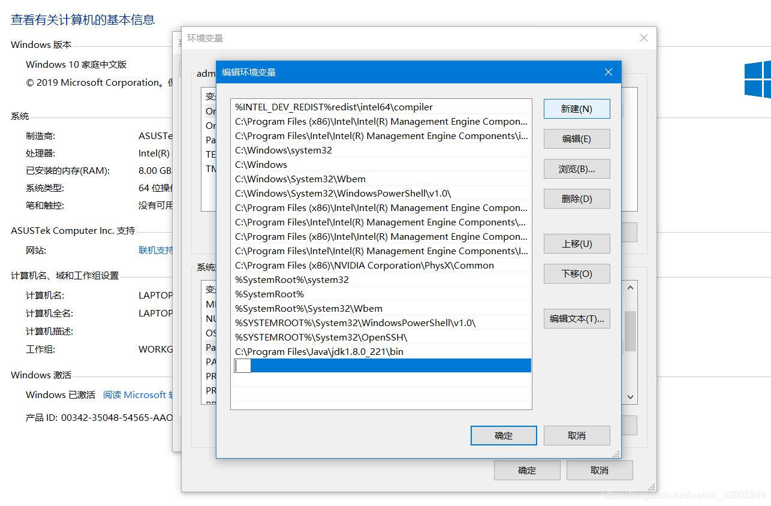The image size is (771, 506).
Task: Close the 环境变量 window
Action: pyautogui.click(x=643, y=38)
